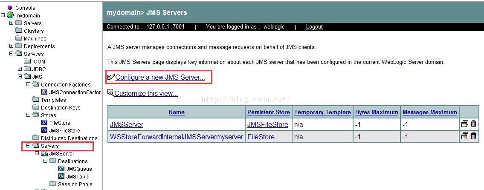The width and height of the screenshot is (484, 190).
Task: Select the JMS label in tree
Action: [37, 77]
